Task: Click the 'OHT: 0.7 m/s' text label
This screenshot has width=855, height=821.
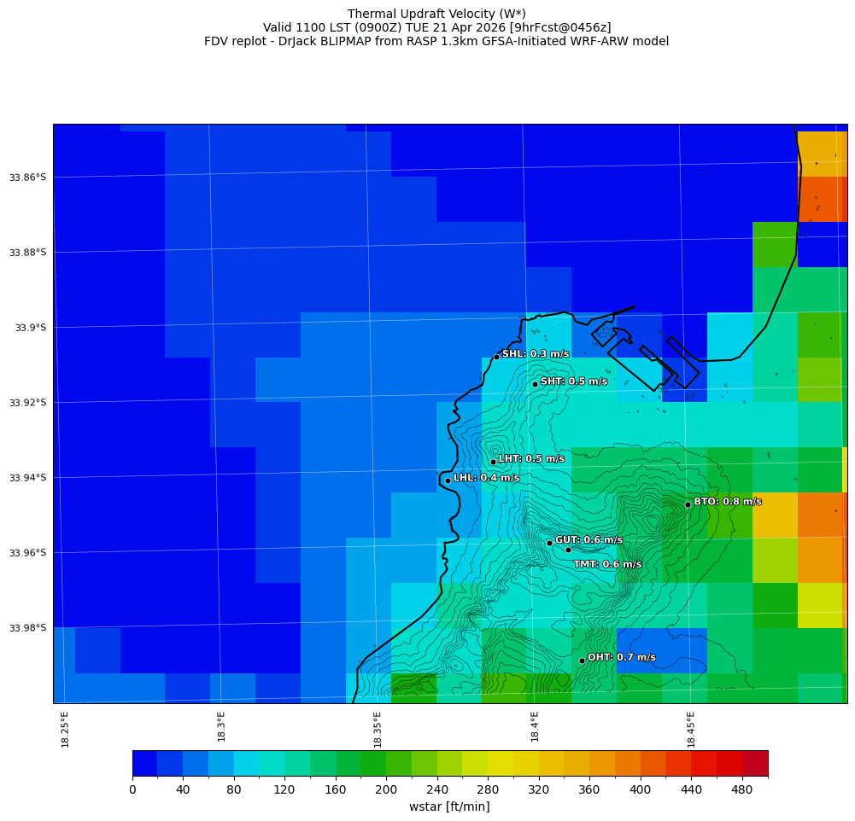Action: pos(621,657)
